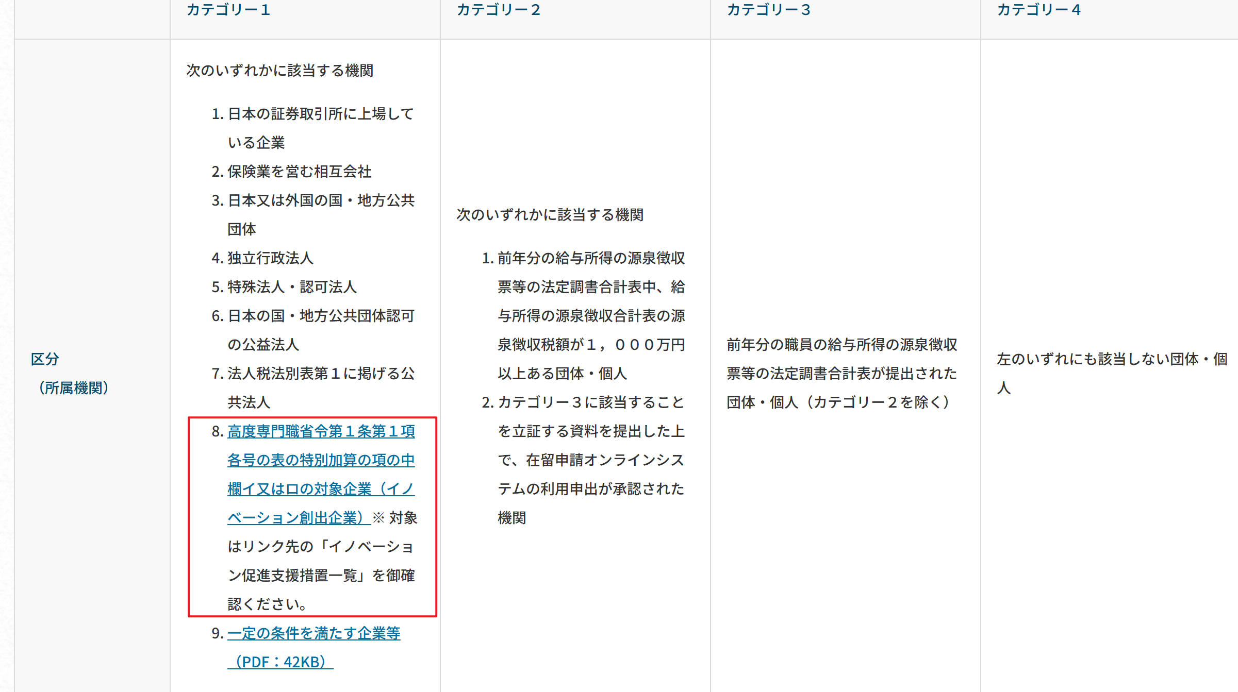Click list item 特殊法人・認可法人
The image size is (1238, 692).
292,287
